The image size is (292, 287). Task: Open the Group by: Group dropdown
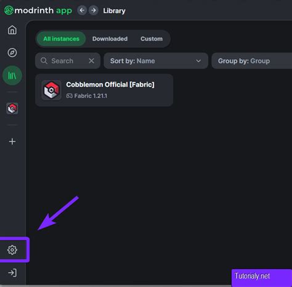pos(252,61)
